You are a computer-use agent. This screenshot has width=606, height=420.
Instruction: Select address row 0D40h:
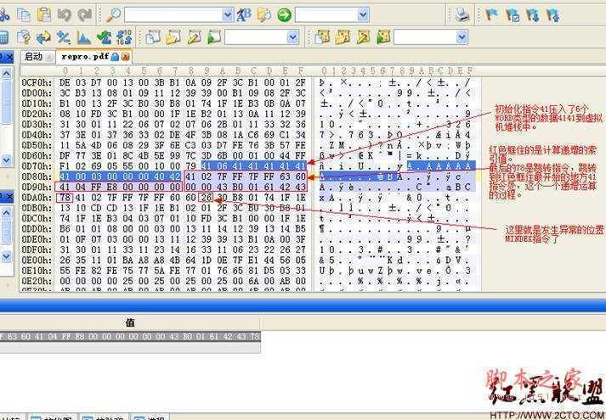click(x=37, y=135)
